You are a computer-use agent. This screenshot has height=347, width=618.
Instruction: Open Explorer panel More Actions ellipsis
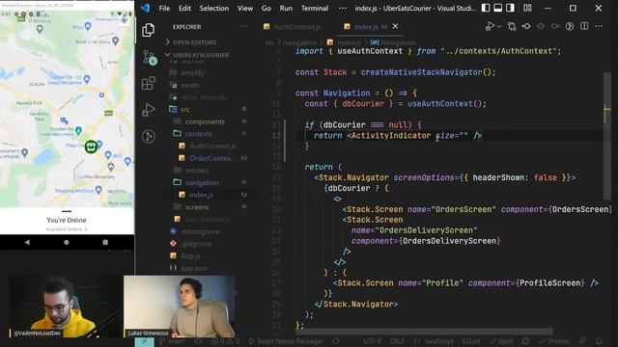pos(243,26)
